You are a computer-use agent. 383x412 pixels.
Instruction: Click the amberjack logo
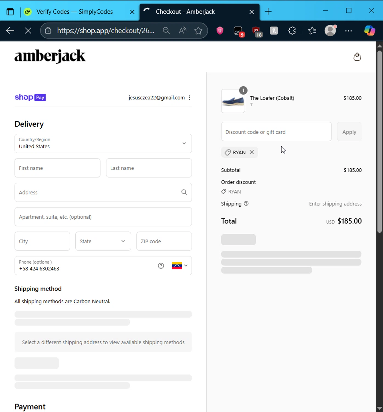tap(50, 56)
